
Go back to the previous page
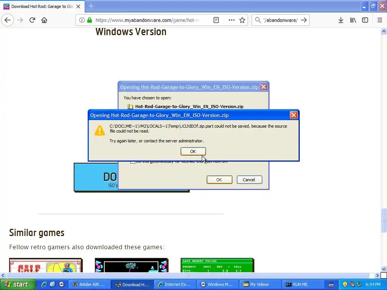(8, 20)
